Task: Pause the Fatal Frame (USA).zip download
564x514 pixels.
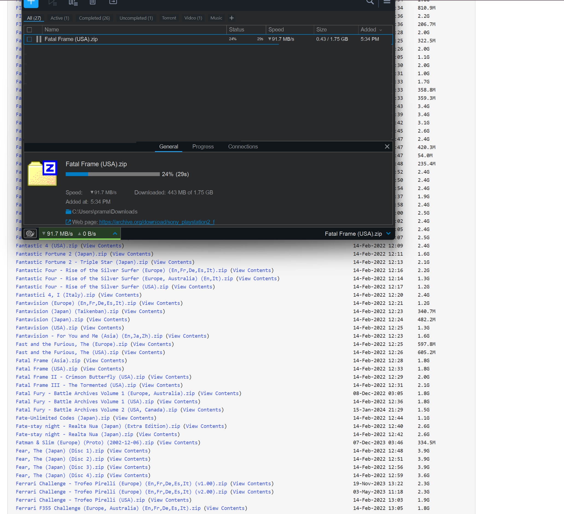Action: tap(39, 39)
